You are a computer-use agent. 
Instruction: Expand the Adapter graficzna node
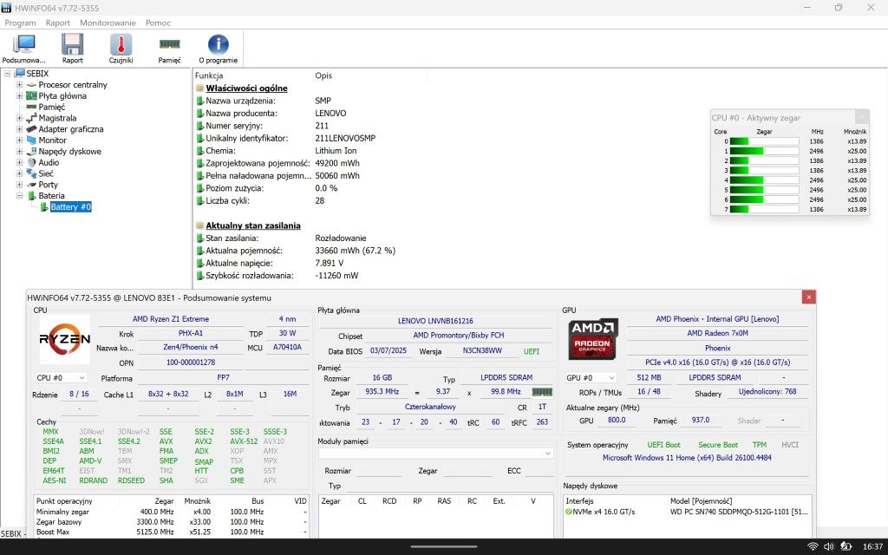click(19, 129)
